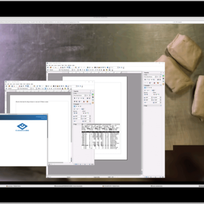204x204 pixels.
Task: Click Open icon in smaller Writer window toolbar
Action: click(x=9, y=86)
